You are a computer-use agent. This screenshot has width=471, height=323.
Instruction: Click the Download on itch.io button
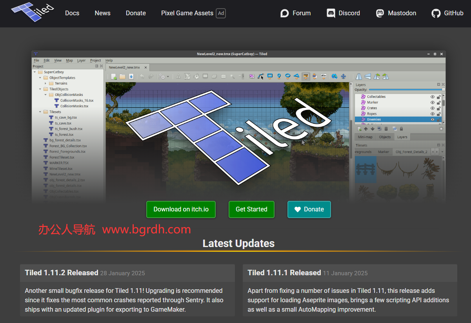[x=181, y=209]
